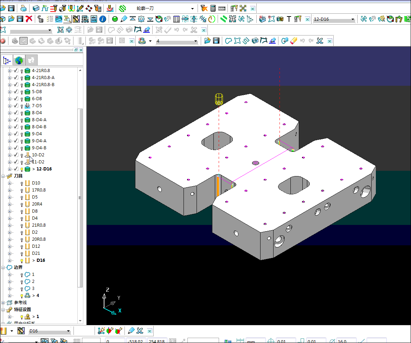
Task: Select the 20R4 tool entry
Action: click(37, 204)
